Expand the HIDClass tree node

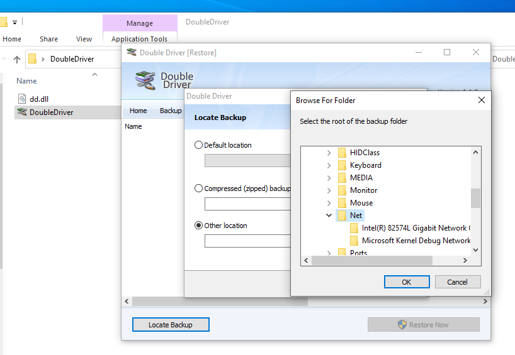click(329, 153)
